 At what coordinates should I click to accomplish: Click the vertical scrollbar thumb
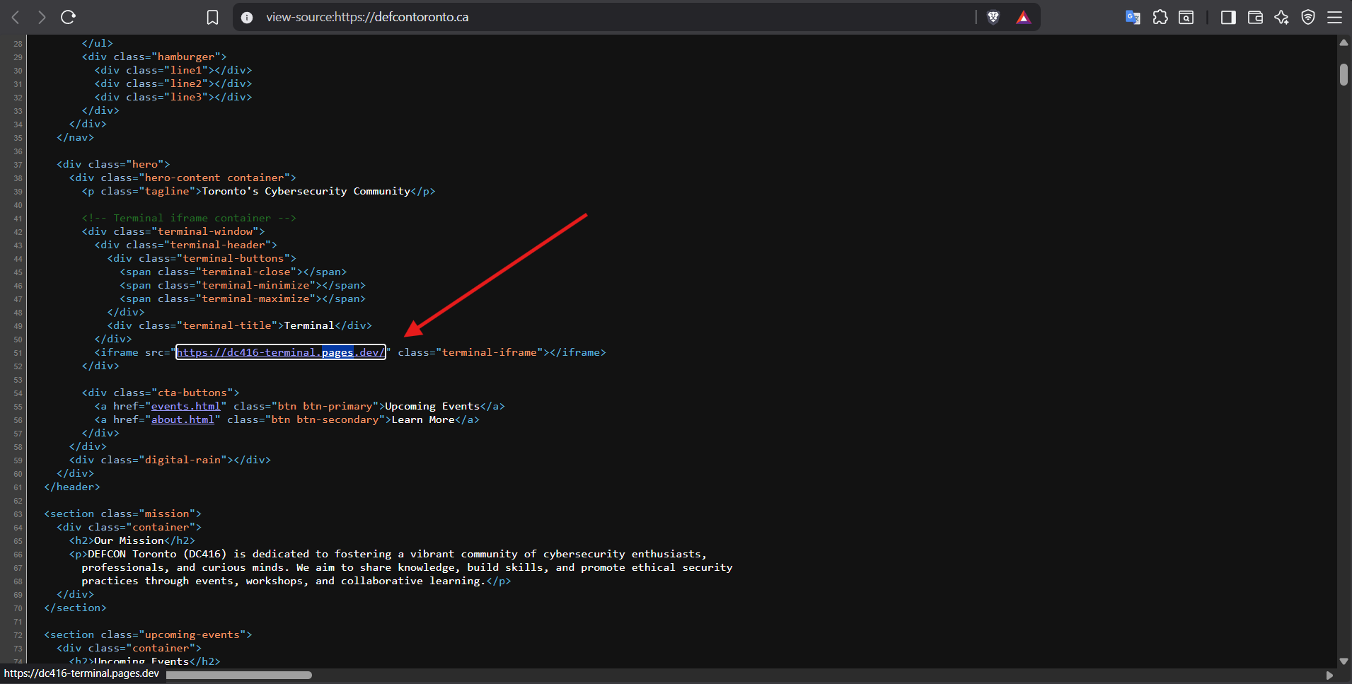pyautogui.click(x=1343, y=74)
